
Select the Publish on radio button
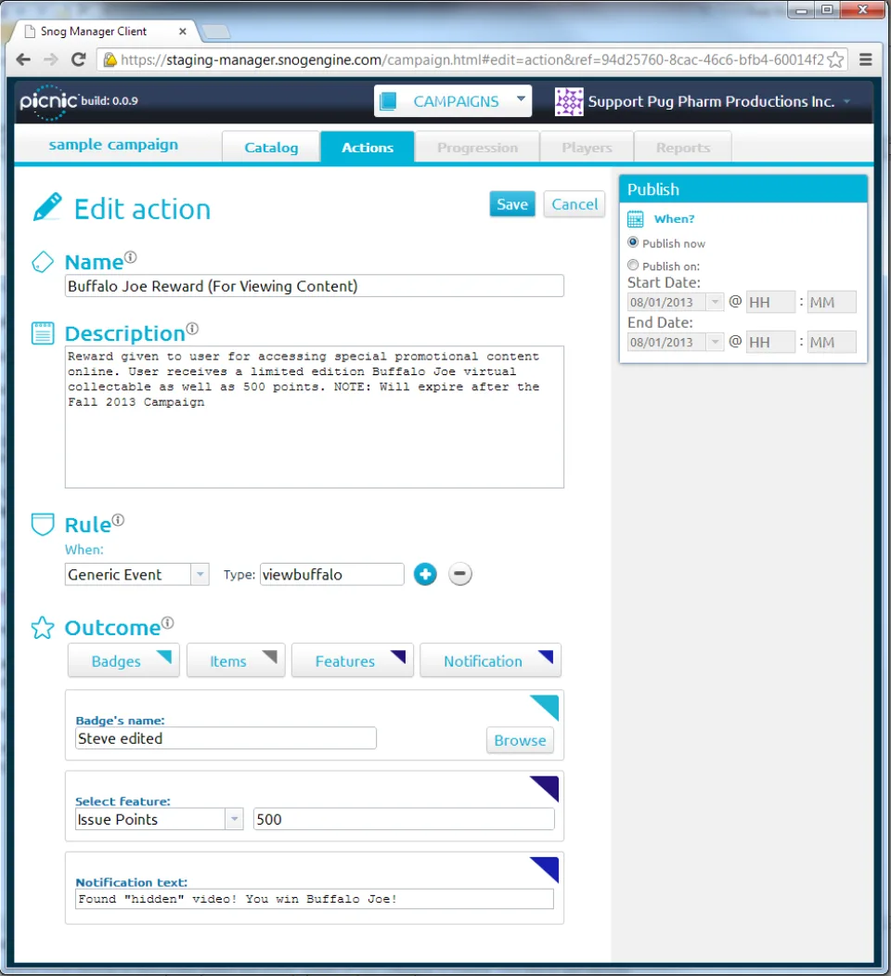pyautogui.click(x=633, y=266)
